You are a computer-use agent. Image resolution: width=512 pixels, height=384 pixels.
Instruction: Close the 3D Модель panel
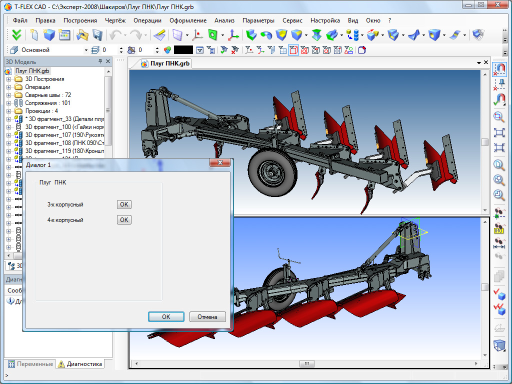[108, 61]
